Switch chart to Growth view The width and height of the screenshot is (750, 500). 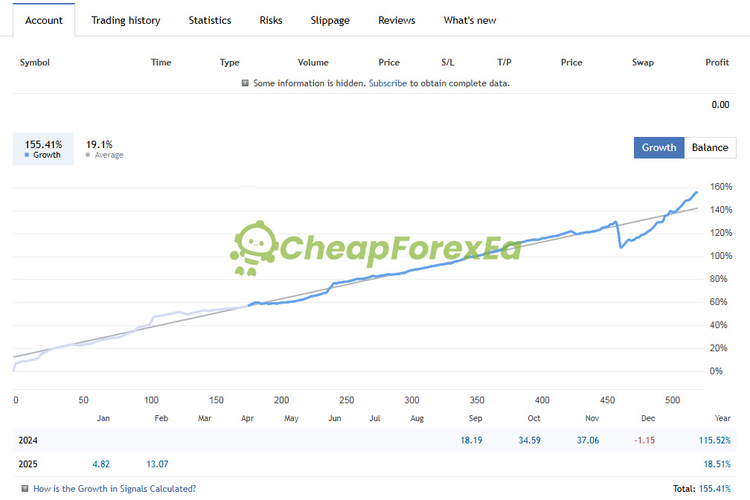click(x=658, y=147)
